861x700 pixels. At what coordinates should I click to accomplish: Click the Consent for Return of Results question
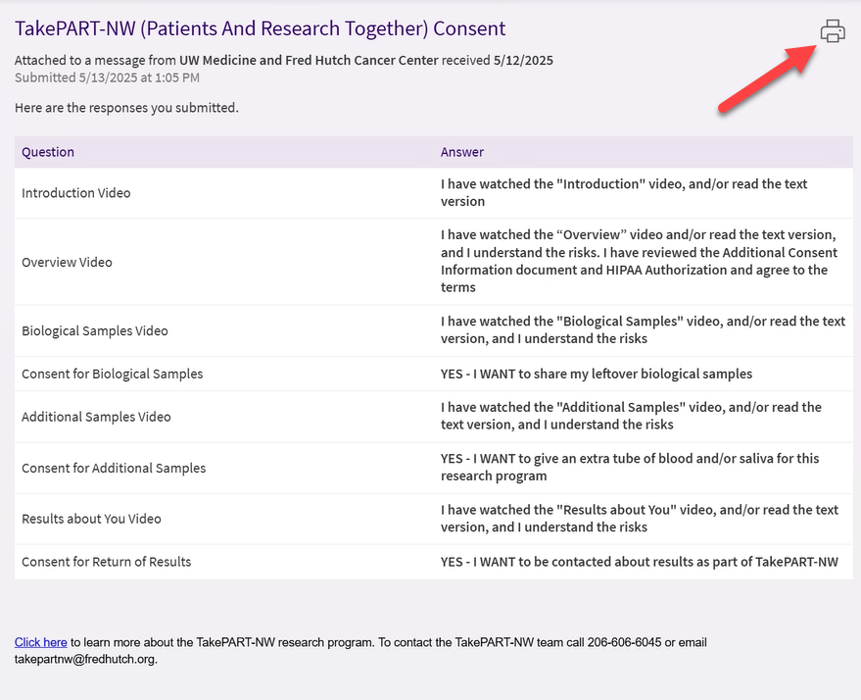coord(106,562)
